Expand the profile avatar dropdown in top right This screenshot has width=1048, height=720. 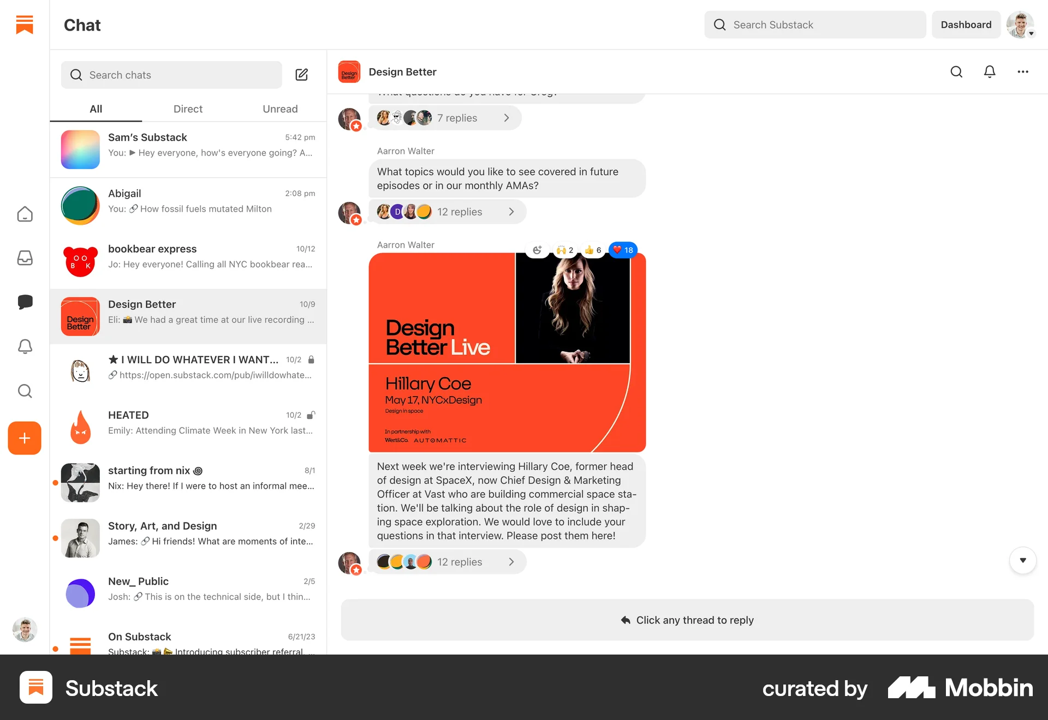[x=1020, y=25]
